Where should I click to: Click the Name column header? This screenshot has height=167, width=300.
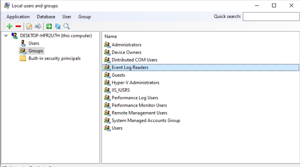point(110,36)
